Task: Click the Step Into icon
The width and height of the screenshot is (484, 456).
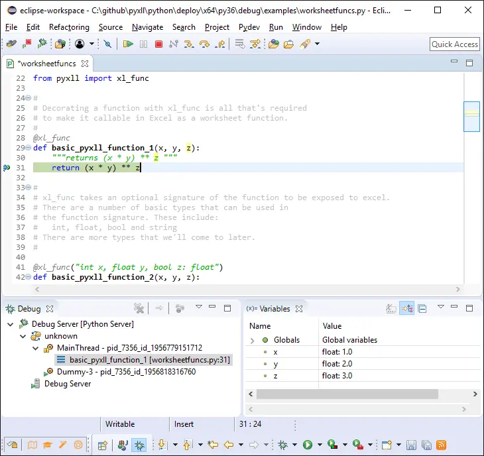Action: tap(188, 44)
